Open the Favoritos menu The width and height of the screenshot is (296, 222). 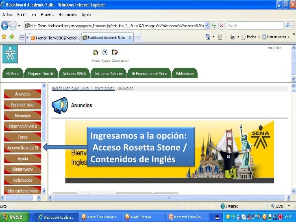[48, 15]
